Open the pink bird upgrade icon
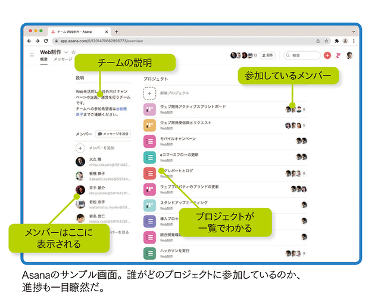 click(x=338, y=55)
